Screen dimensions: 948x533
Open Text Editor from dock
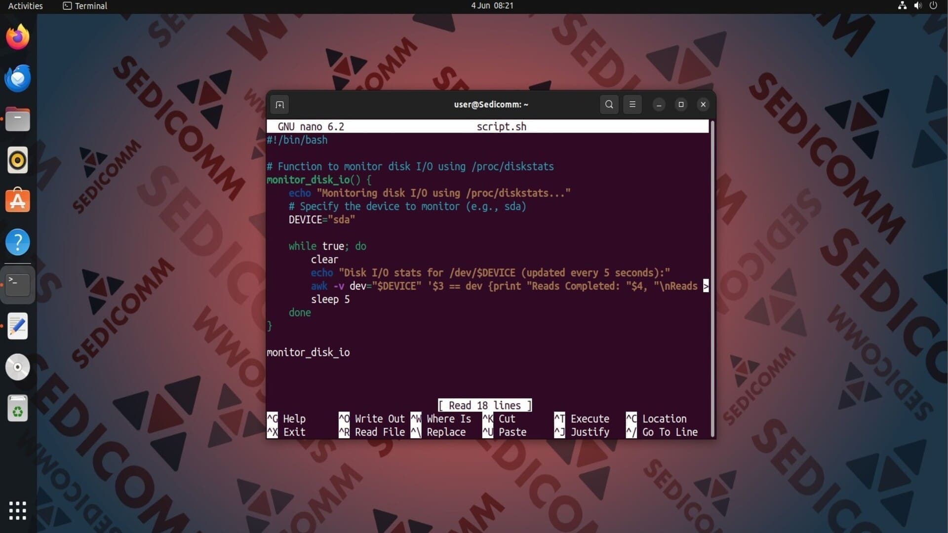pos(18,326)
